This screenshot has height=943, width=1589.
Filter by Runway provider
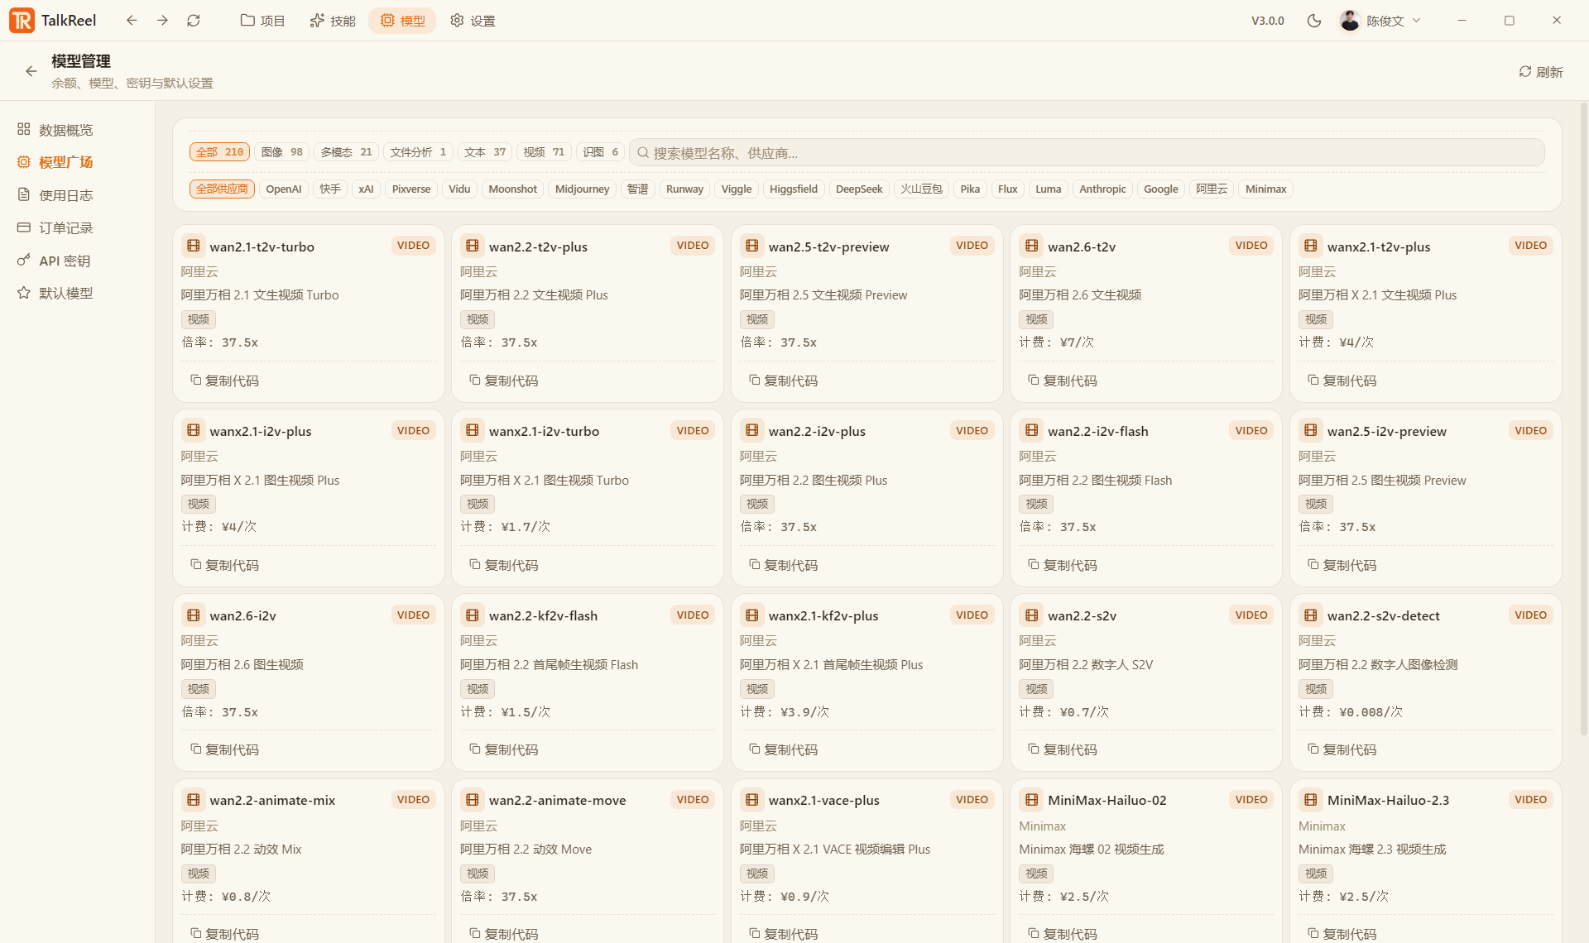tap(684, 189)
